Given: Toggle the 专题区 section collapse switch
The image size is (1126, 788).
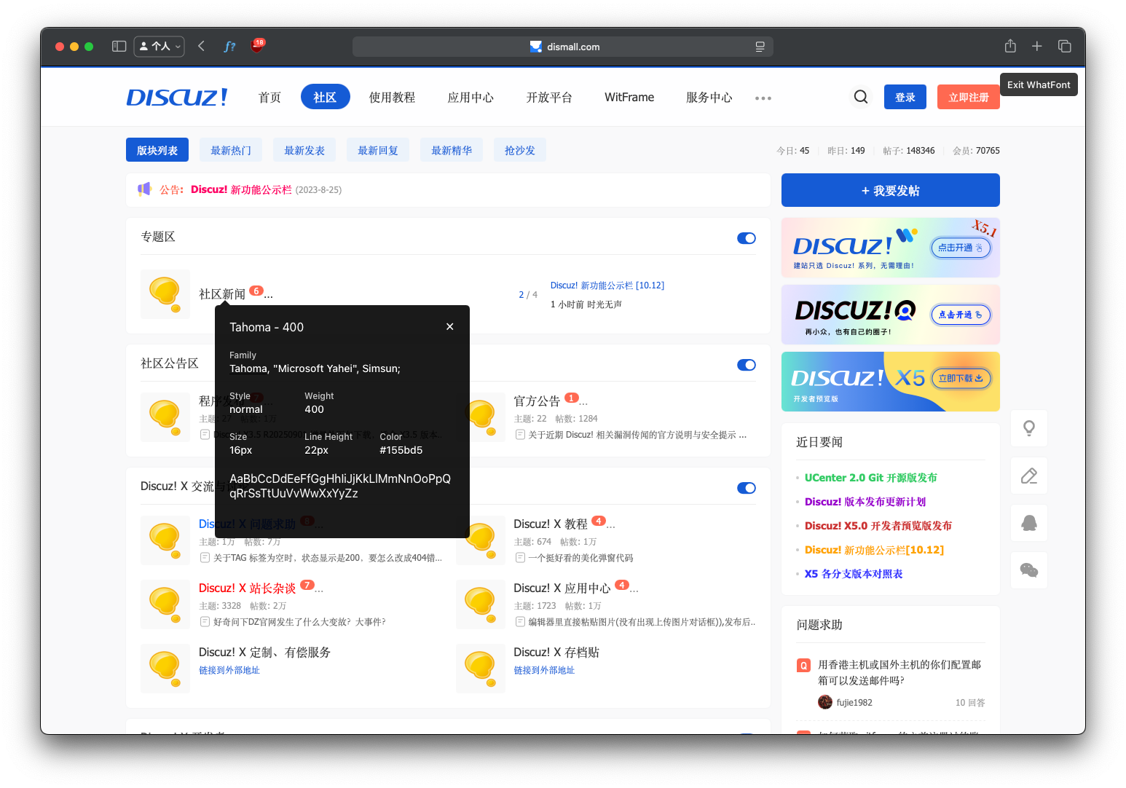Looking at the screenshot, I should 746,238.
